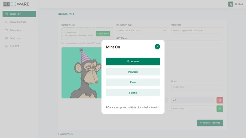Click the green plus add-property button
246x138 pixels.
220,109
